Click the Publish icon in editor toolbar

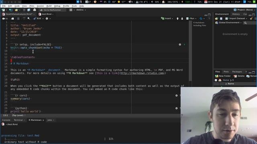tap(201, 18)
